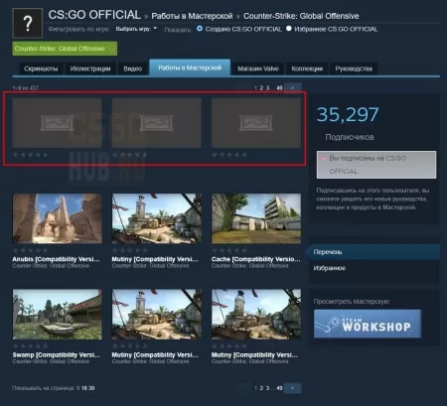Show 30 items per page
Screen dimensions: 447x406
[91, 388]
